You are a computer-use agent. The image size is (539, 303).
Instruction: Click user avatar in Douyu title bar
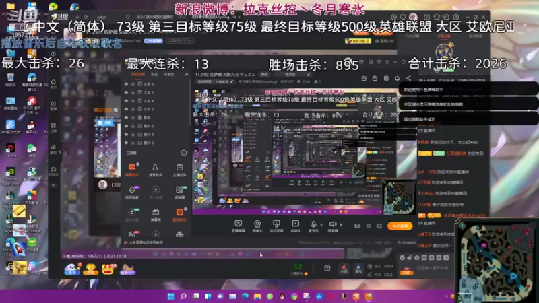pyautogui.click(x=413, y=17)
